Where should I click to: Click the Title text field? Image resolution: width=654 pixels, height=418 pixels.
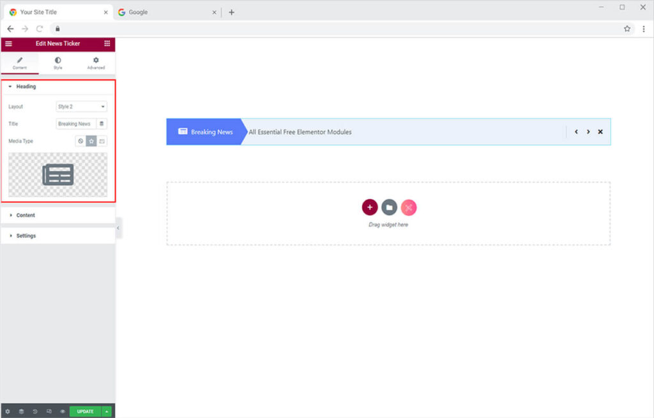pos(76,124)
